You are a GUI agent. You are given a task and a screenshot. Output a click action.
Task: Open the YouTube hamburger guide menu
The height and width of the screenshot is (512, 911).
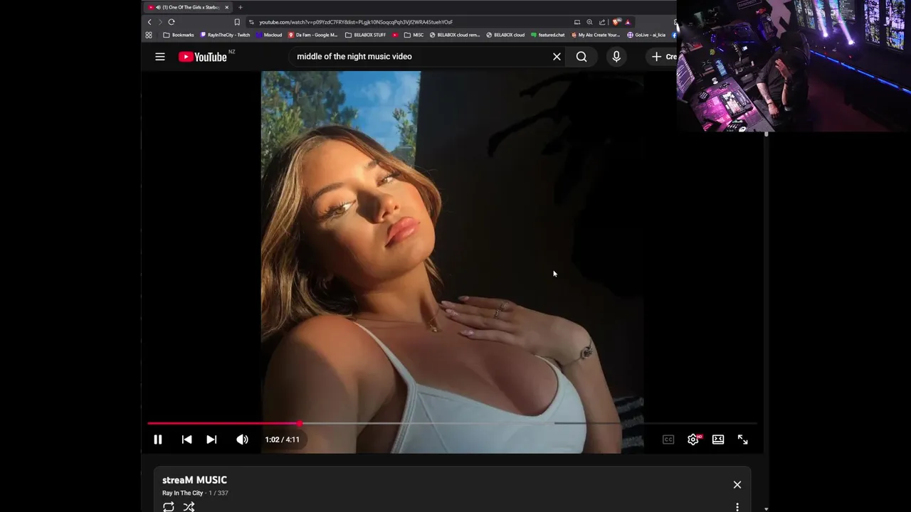pyautogui.click(x=160, y=57)
